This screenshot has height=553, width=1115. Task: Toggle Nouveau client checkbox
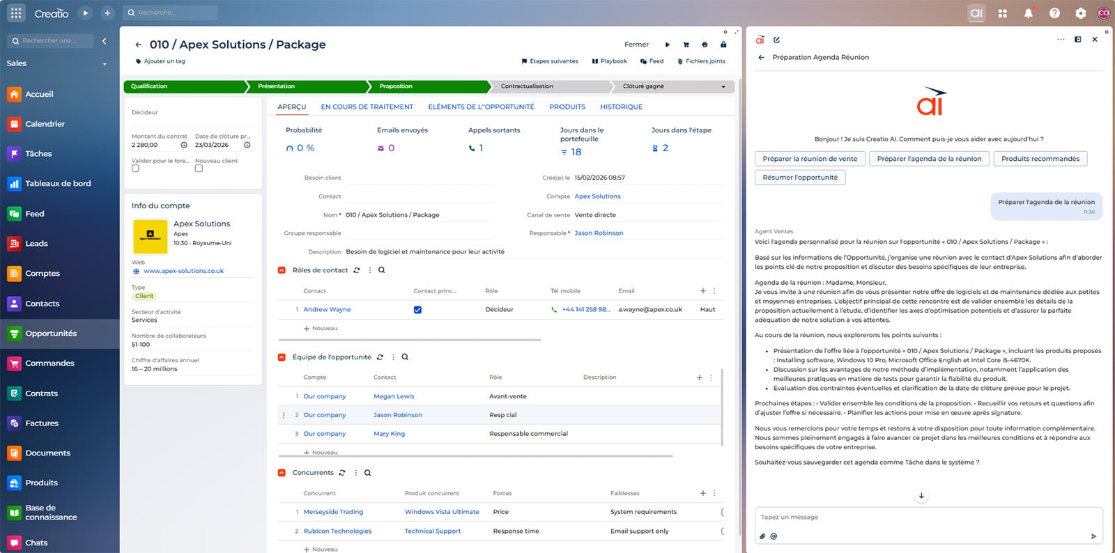[x=199, y=169]
